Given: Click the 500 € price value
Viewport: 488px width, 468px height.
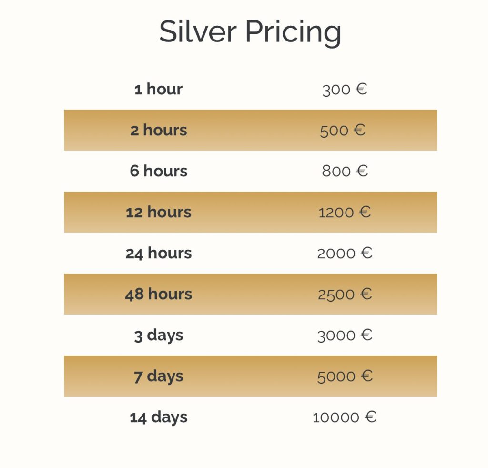Looking at the screenshot, I should [343, 131].
